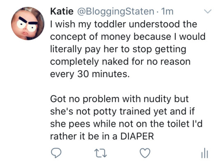Like the tweet with the heart icon
Screen dimensions: 222x163
click(x=145, y=153)
